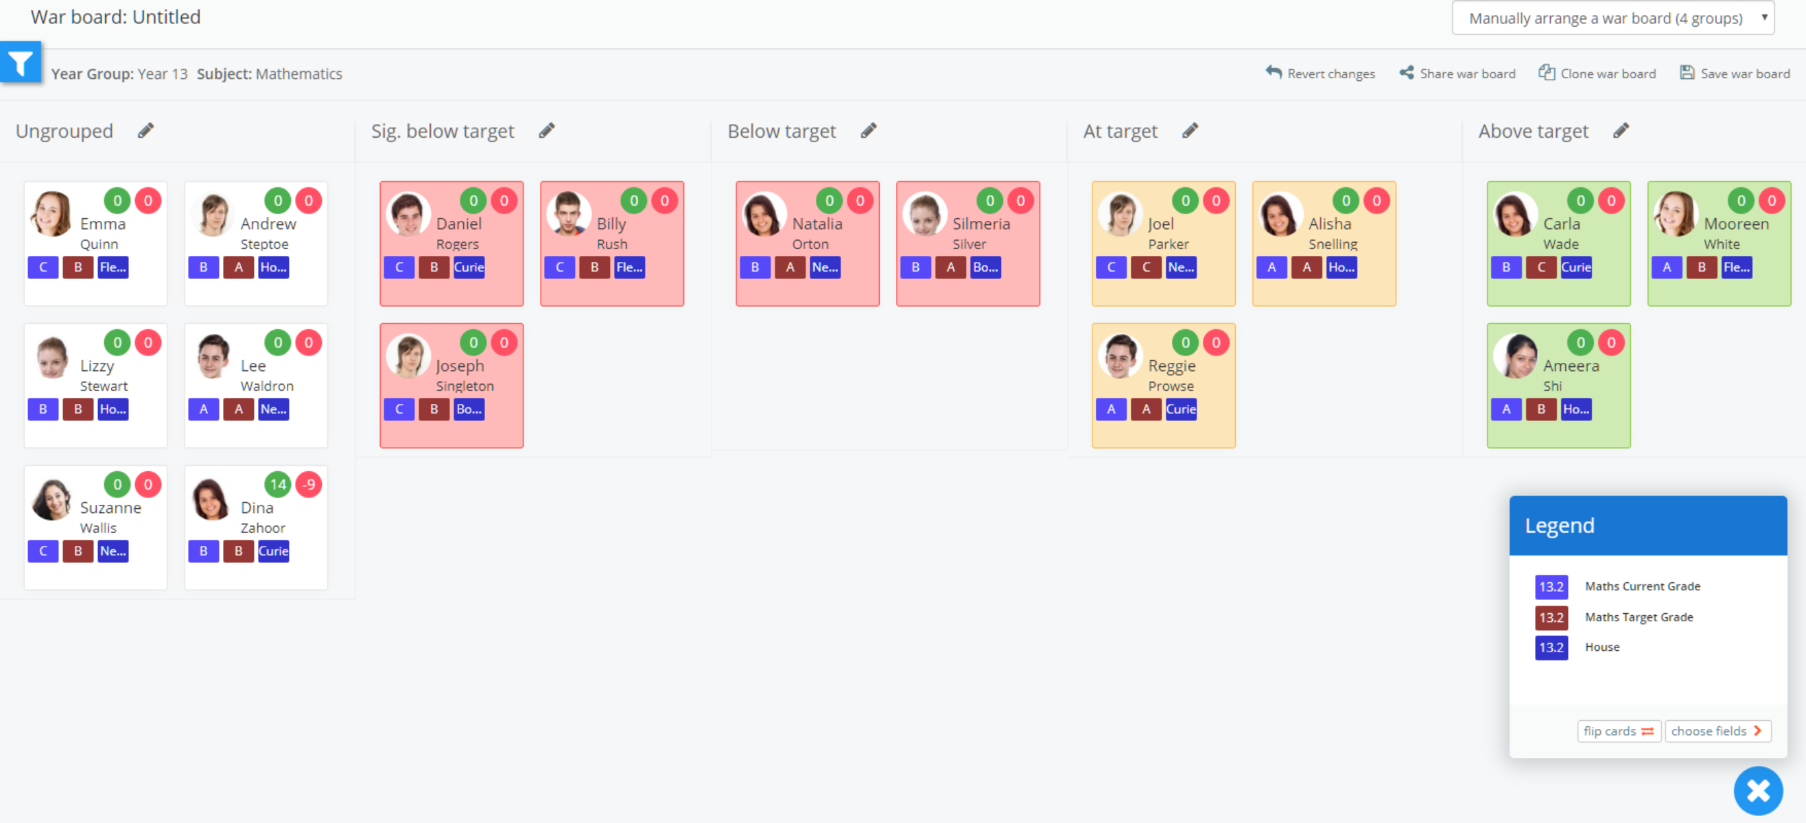Edit the Ungrouped column name pencil

point(145,130)
